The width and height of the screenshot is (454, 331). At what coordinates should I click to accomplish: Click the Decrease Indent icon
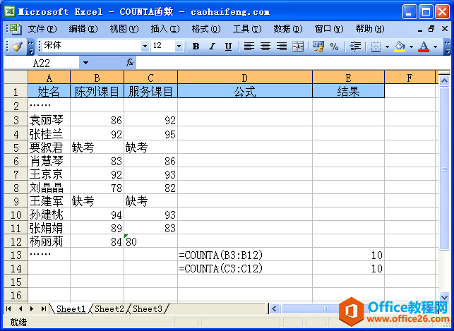355,47
